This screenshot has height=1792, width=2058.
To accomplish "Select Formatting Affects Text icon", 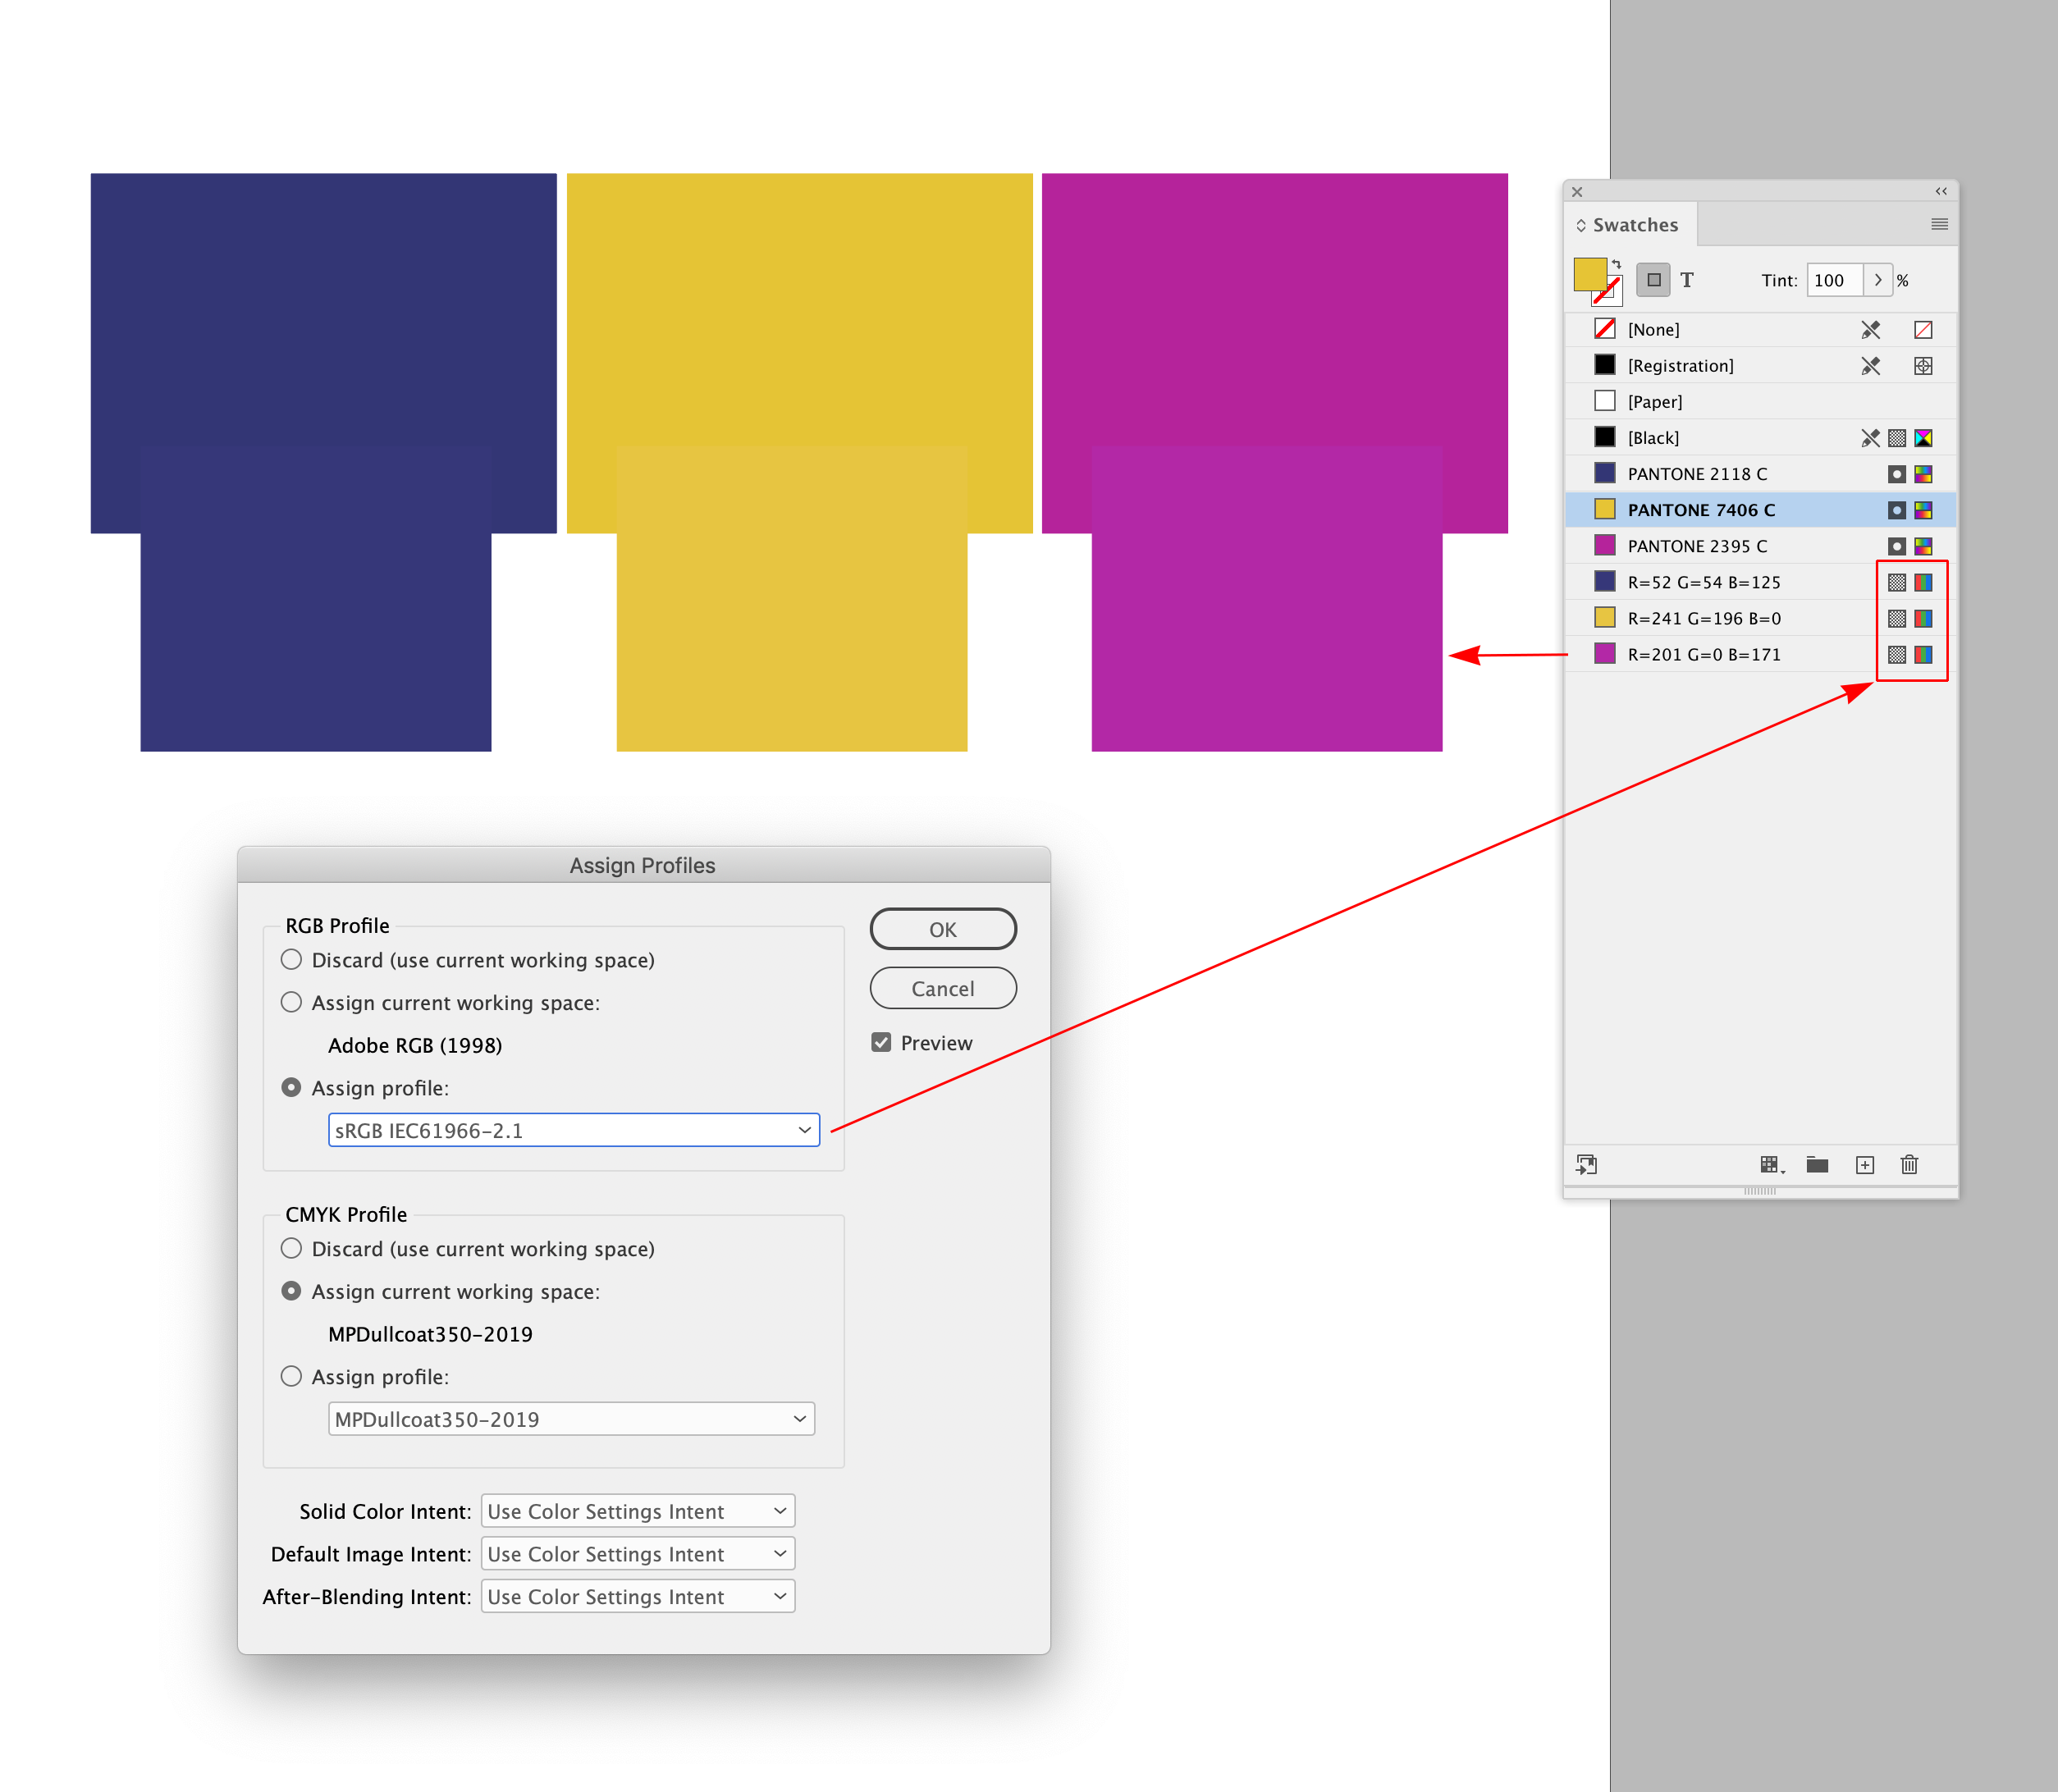I will [1688, 280].
